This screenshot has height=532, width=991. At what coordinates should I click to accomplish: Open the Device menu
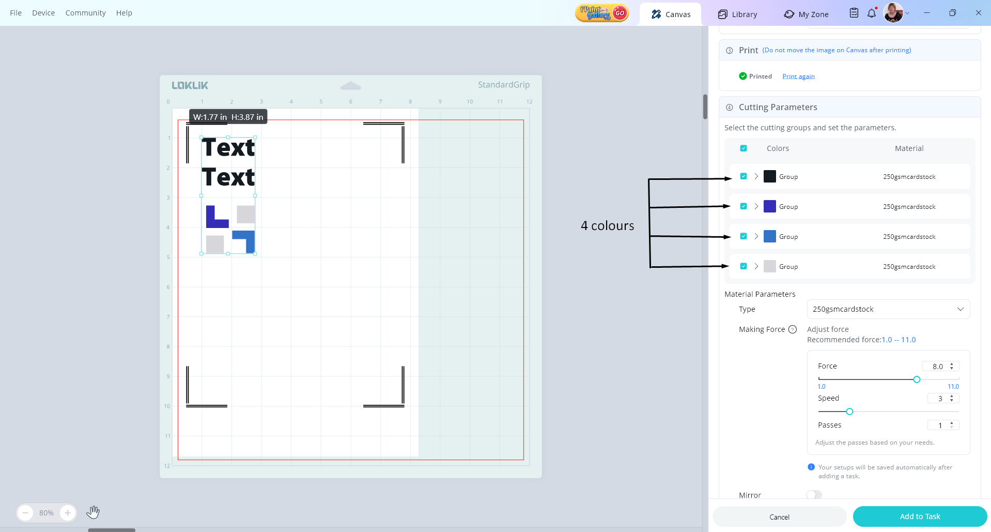[43, 13]
